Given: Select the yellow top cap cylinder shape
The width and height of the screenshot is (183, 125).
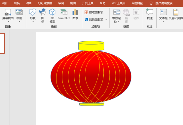Looking at the screenshot, I should (x=91, y=46).
